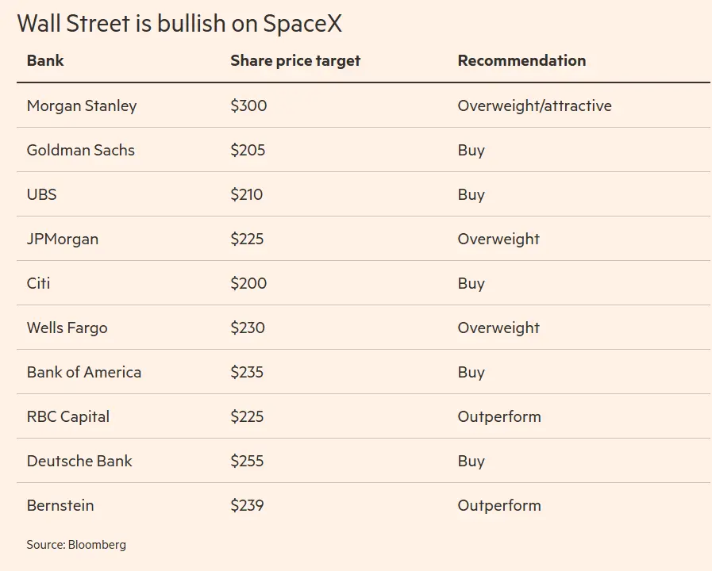This screenshot has width=712, height=571.
Task: Select UBS's $210 price target
Action: pyautogui.click(x=247, y=194)
